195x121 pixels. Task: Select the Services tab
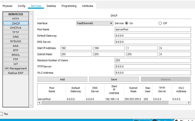[36, 6]
